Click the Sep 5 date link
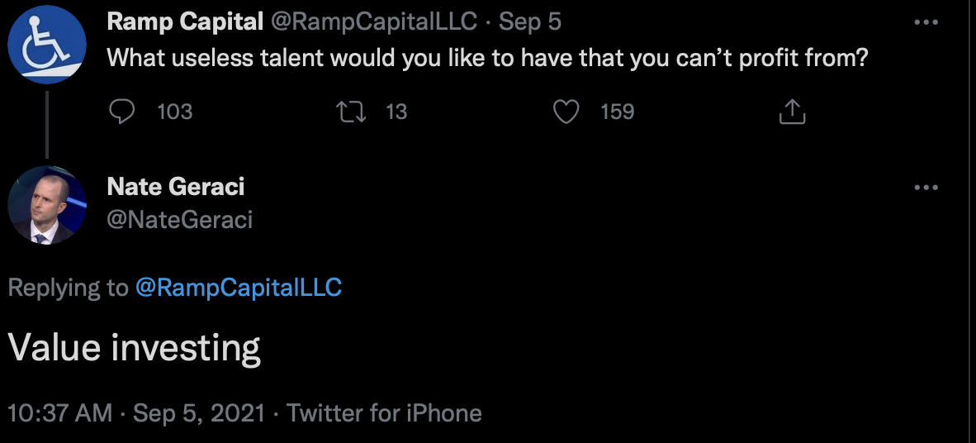This screenshot has height=443, width=976. (x=529, y=22)
